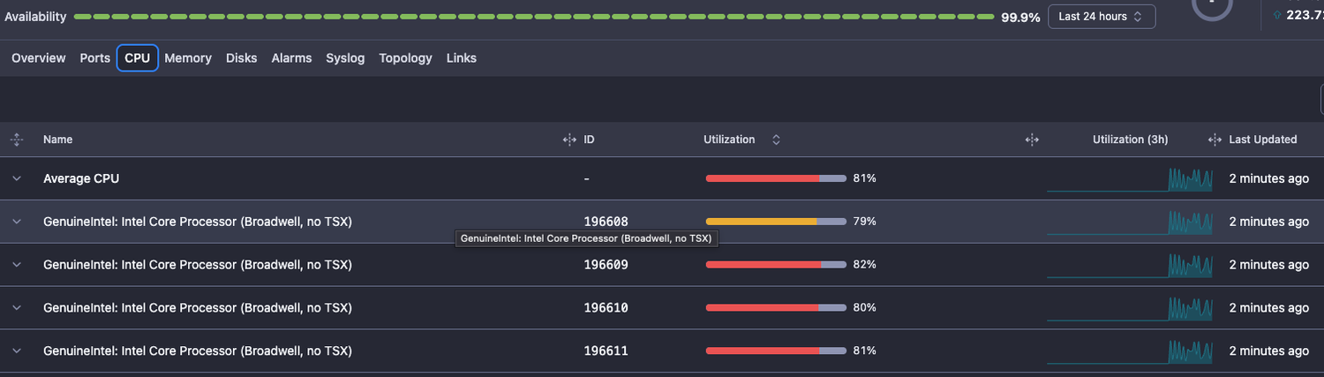Click the 99.9% availability value
The image size is (1324, 377).
pos(1020,17)
